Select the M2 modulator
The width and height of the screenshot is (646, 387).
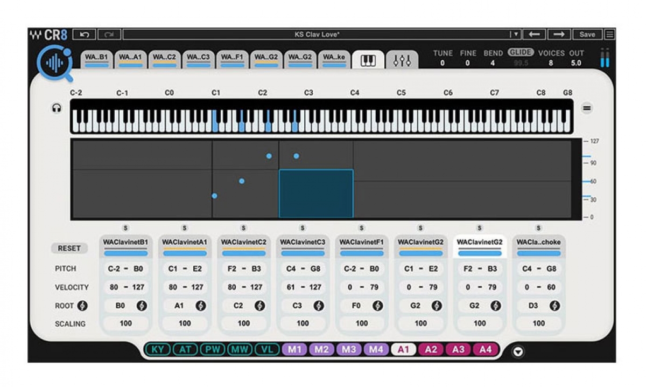(x=321, y=349)
